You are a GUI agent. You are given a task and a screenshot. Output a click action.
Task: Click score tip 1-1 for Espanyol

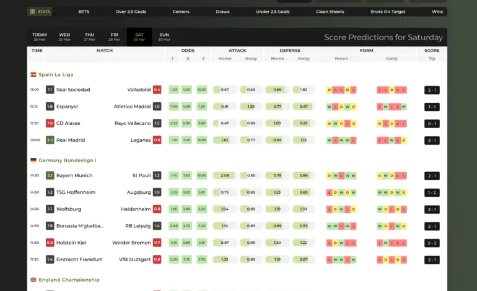coord(432,106)
